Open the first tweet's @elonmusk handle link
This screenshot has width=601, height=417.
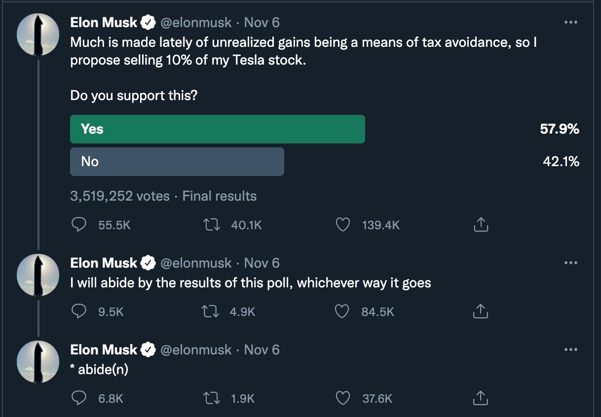pyautogui.click(x=196, y=22)
